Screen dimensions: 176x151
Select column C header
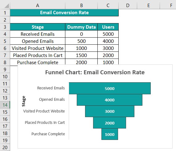pos(108,5)
